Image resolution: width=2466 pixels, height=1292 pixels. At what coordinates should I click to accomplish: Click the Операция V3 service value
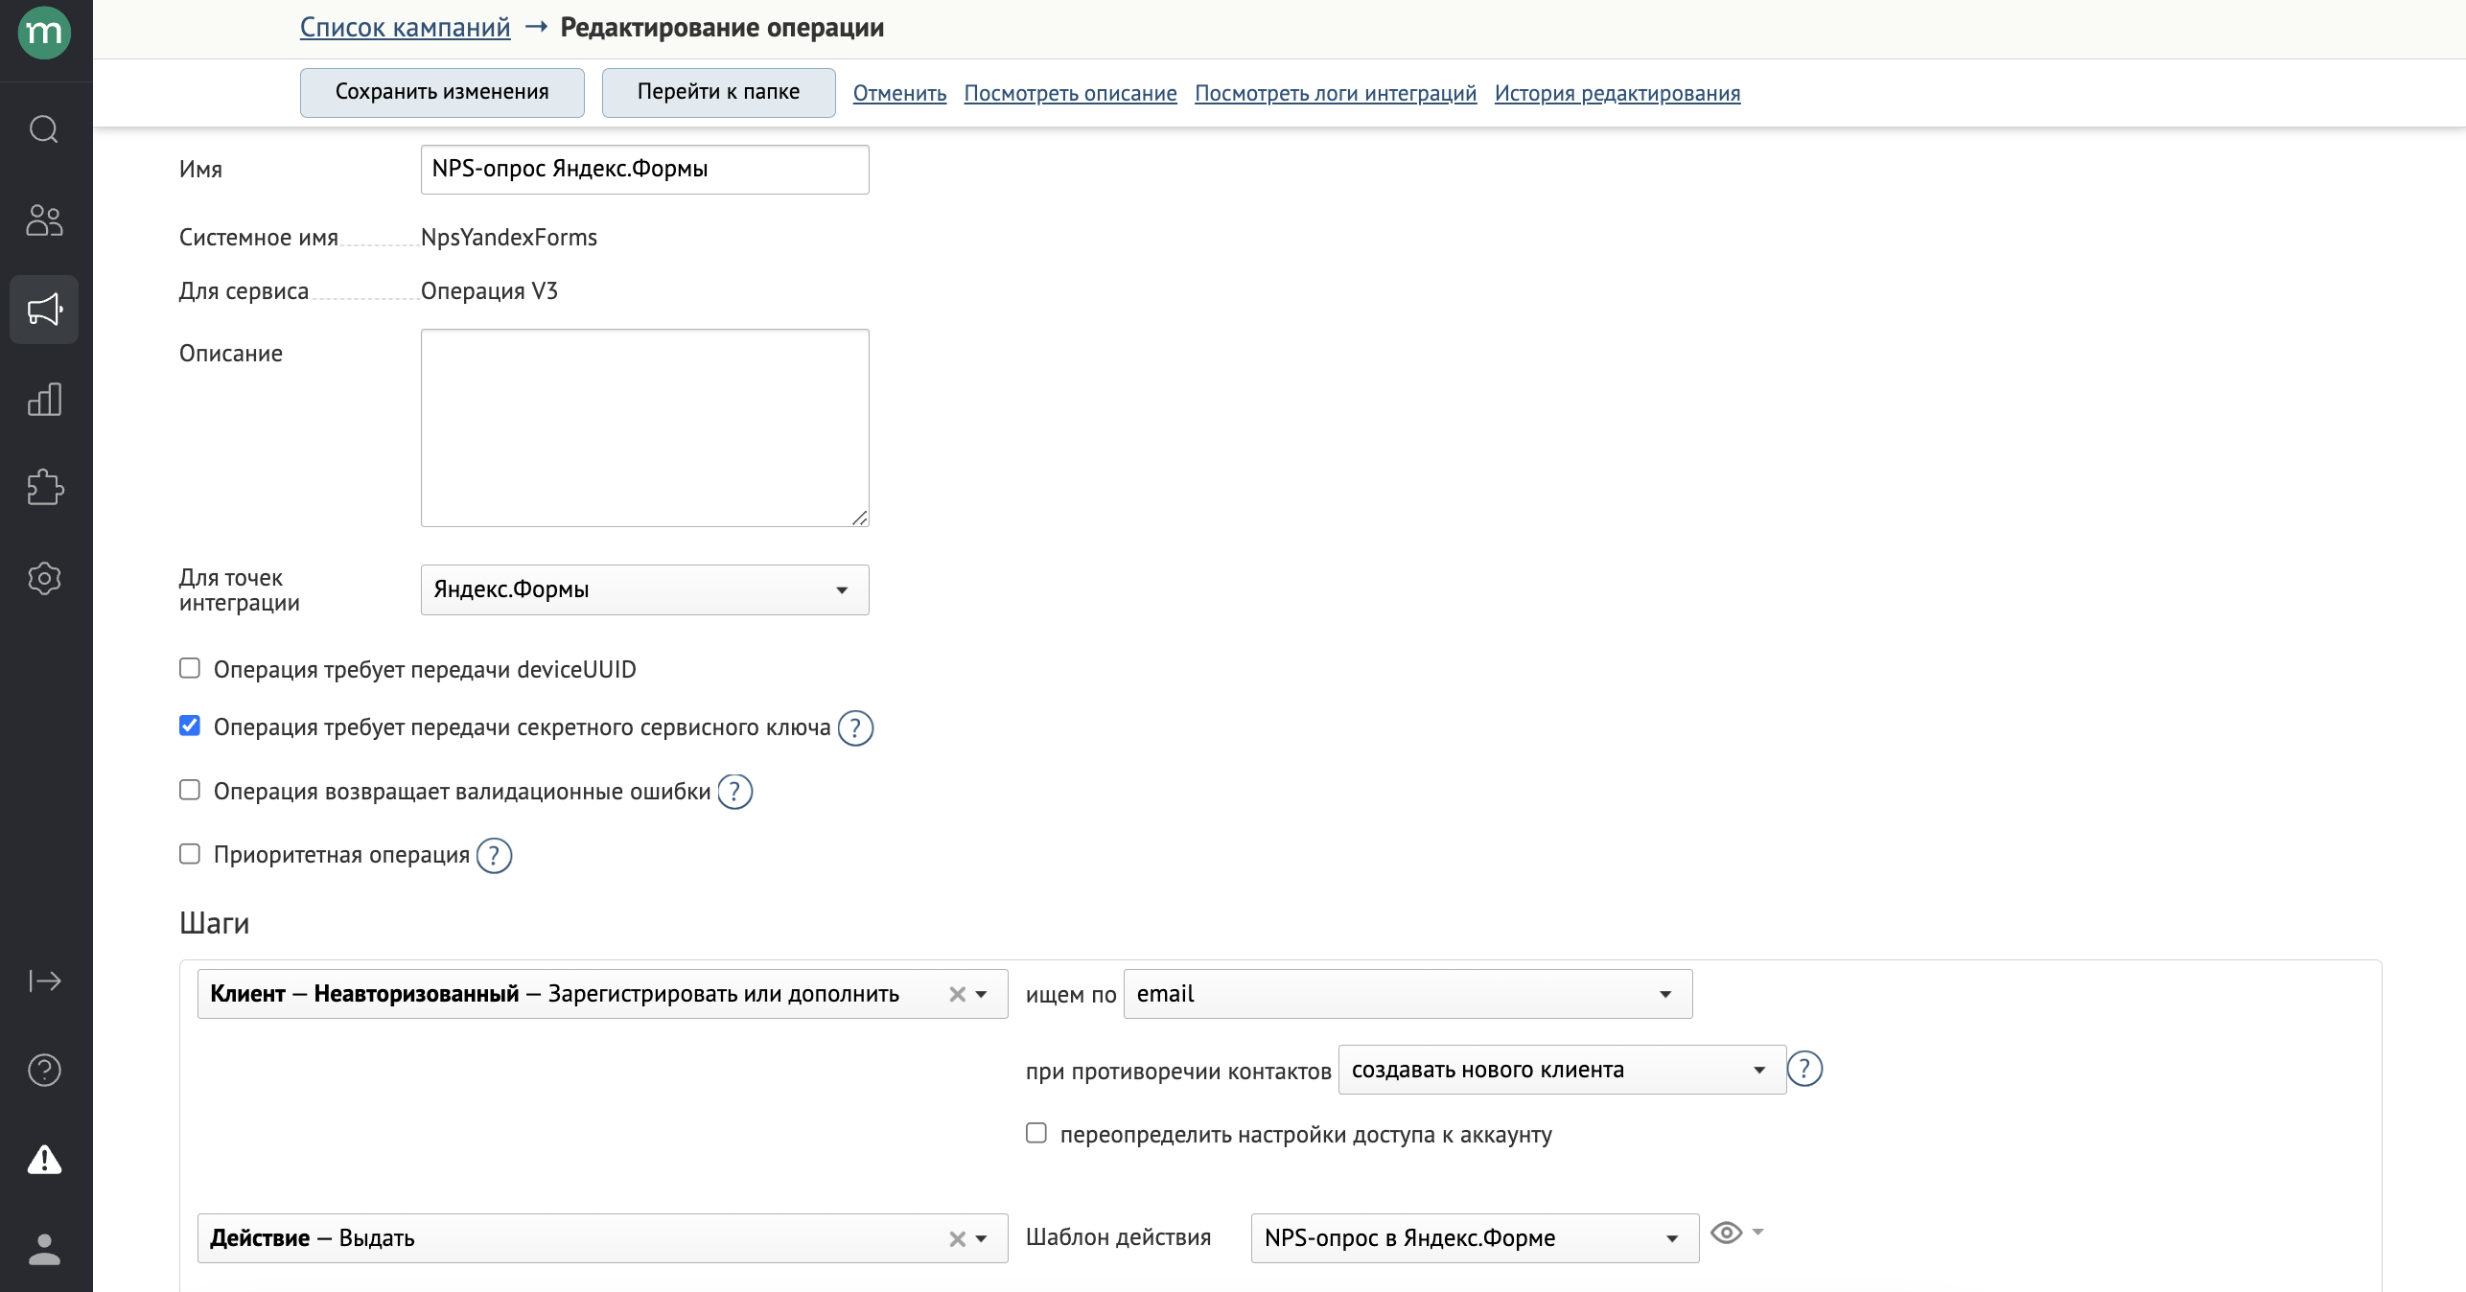(489, 291)
